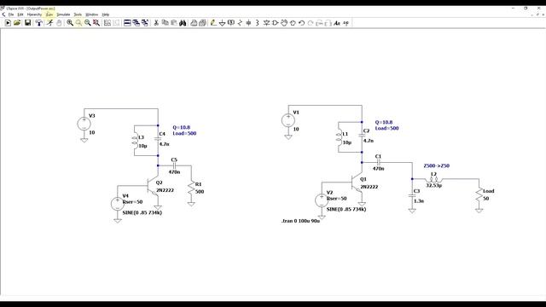Open the Tools menu

[x=78, y=14]
